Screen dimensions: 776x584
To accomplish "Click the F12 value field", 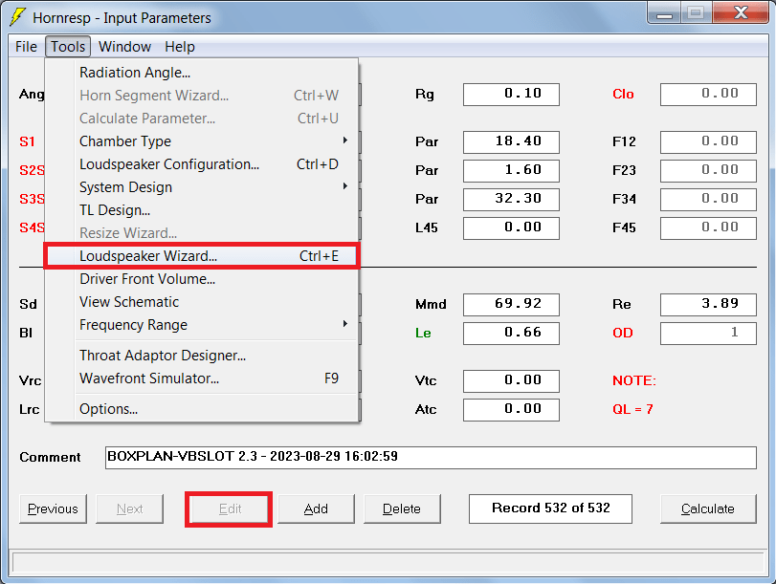I will click(x=708, y=141).
